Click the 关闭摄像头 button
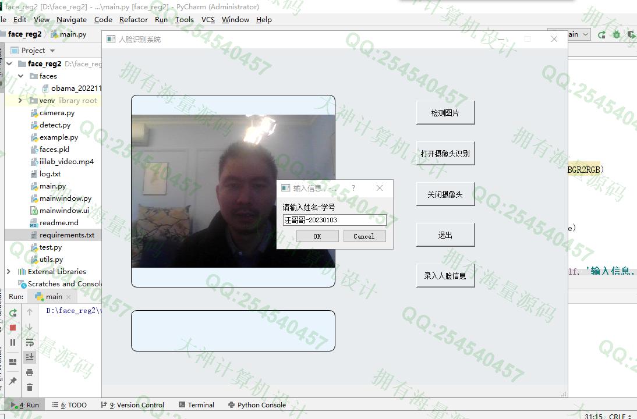 tap(445, 194)
